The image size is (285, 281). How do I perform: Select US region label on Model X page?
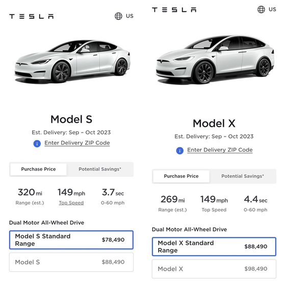[272, 10]
